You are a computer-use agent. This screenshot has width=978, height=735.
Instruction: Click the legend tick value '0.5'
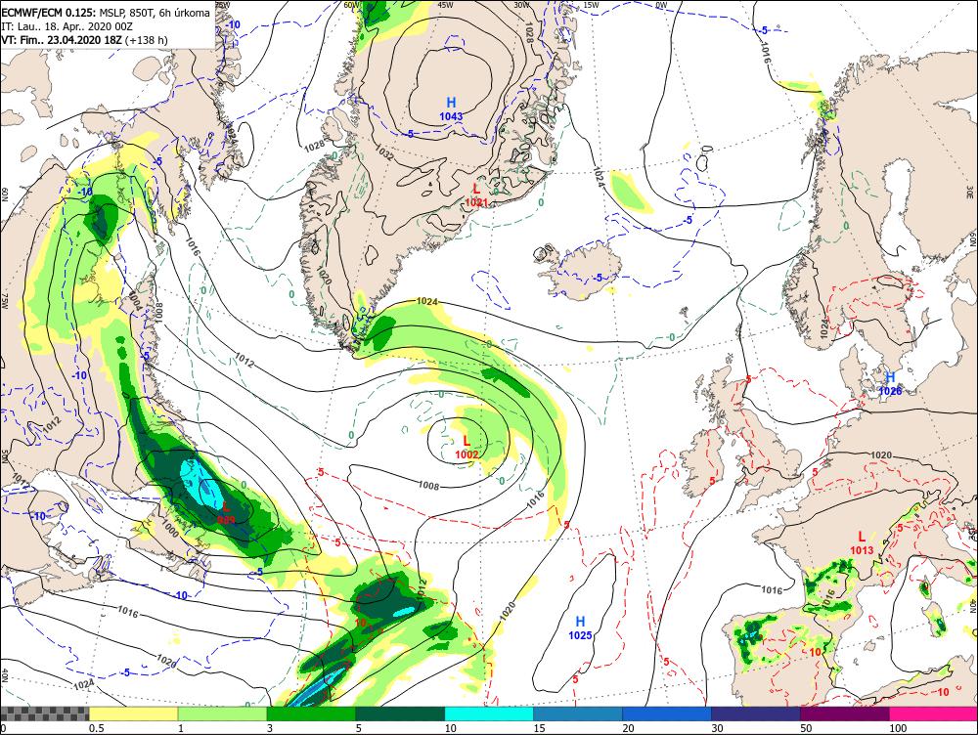click(96, 728)
